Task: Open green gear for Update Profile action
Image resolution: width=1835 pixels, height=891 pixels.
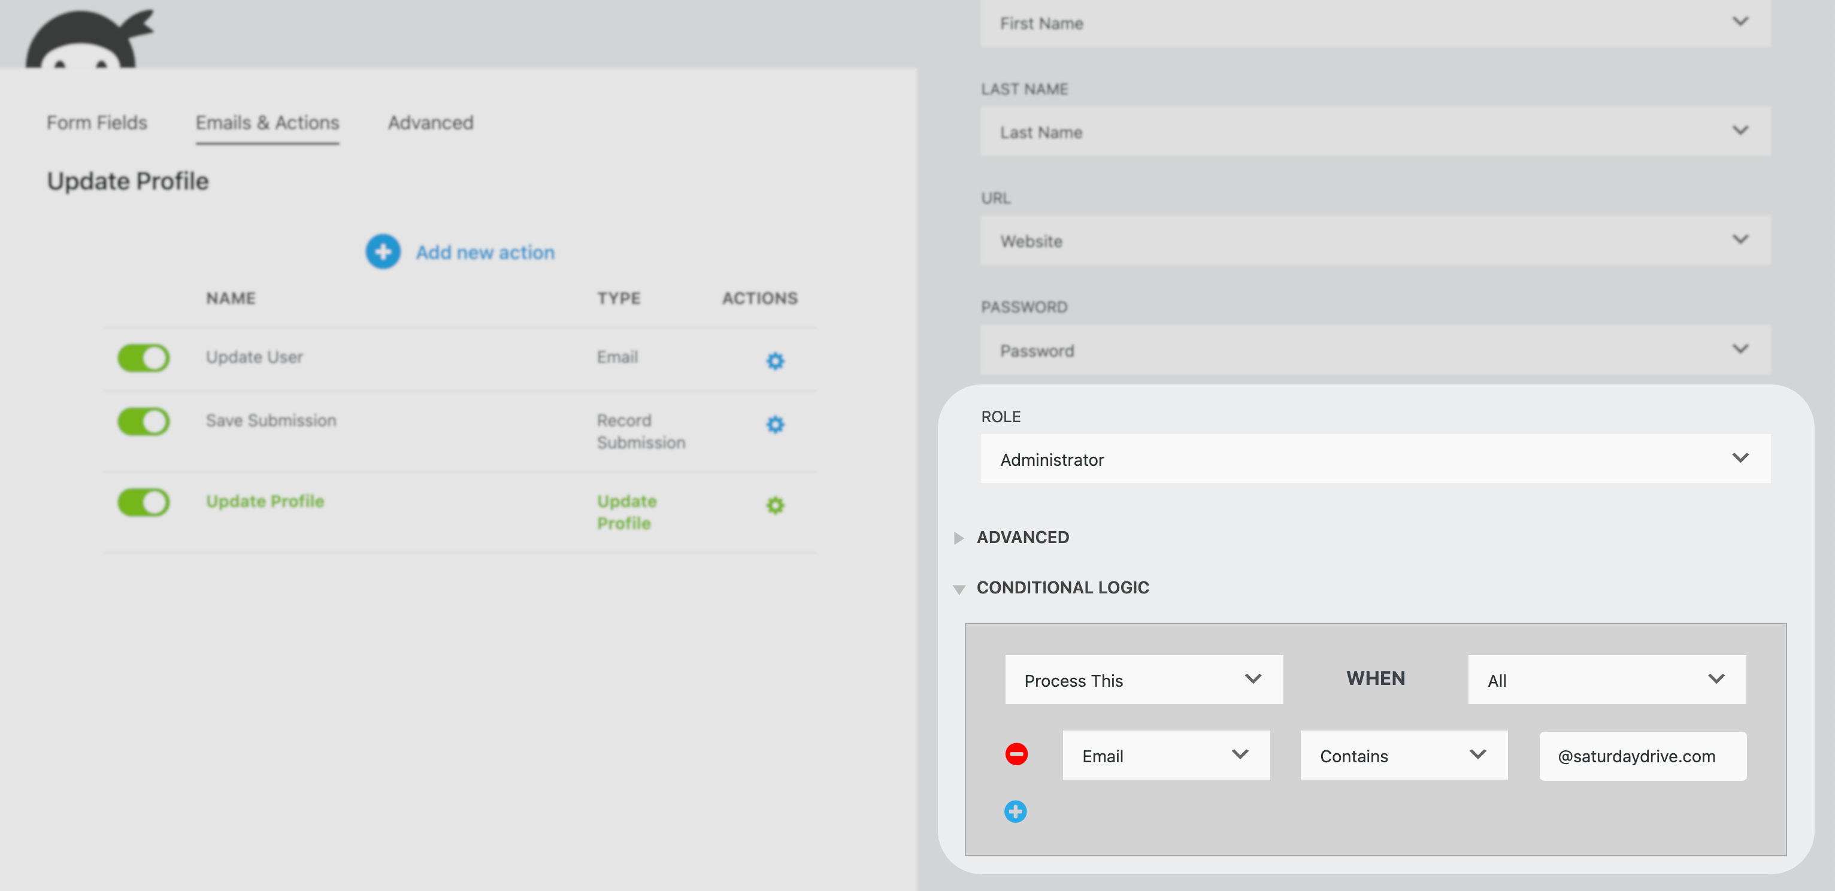Action: [x=774, y=505]
